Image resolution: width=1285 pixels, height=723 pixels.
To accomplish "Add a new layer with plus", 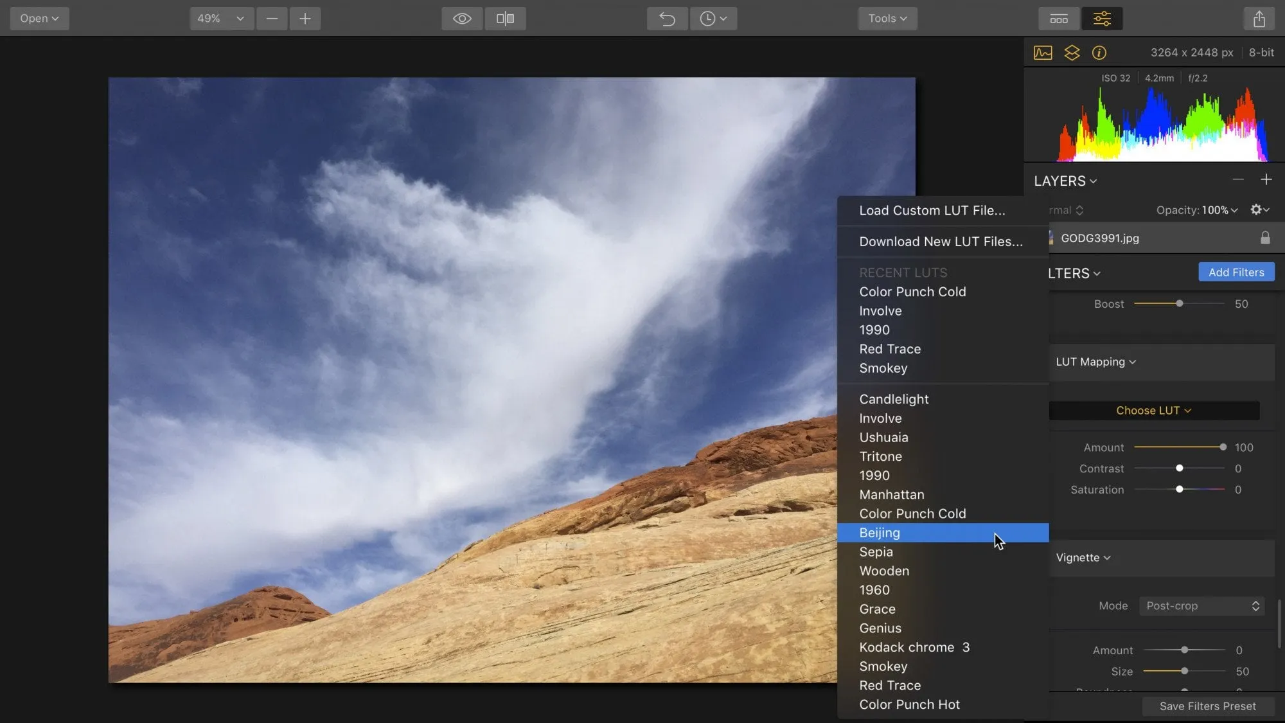I will point(1266,180).
